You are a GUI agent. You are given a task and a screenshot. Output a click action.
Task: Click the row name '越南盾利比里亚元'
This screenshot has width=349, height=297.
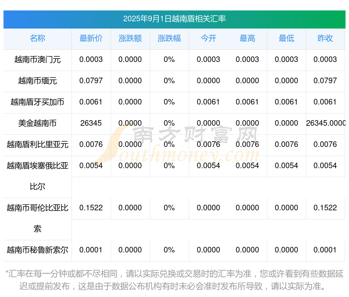(37, 144)
